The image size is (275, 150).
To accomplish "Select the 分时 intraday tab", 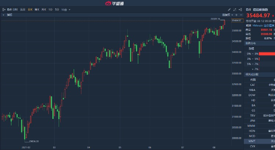I will (15, 9).
